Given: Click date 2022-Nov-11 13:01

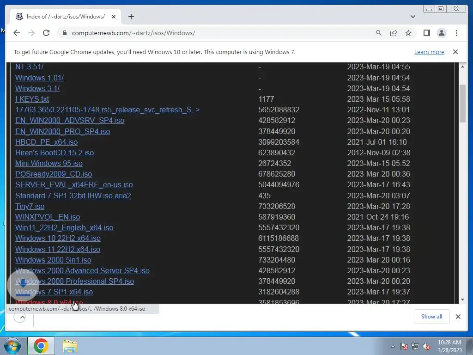Looking at the screenshot, I should click(x=378, y=110).
